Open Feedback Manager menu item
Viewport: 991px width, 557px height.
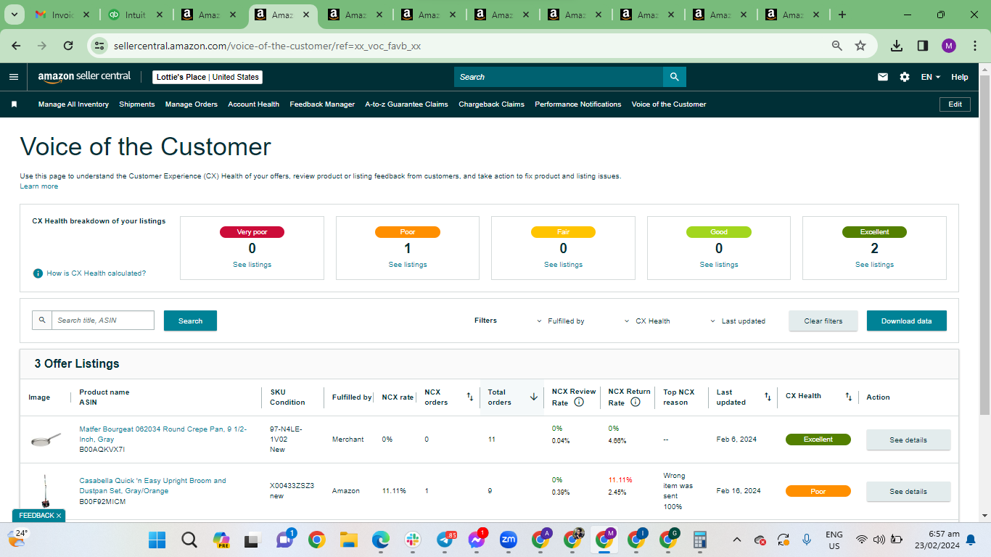pyautogui.click(x=322, y=104)
